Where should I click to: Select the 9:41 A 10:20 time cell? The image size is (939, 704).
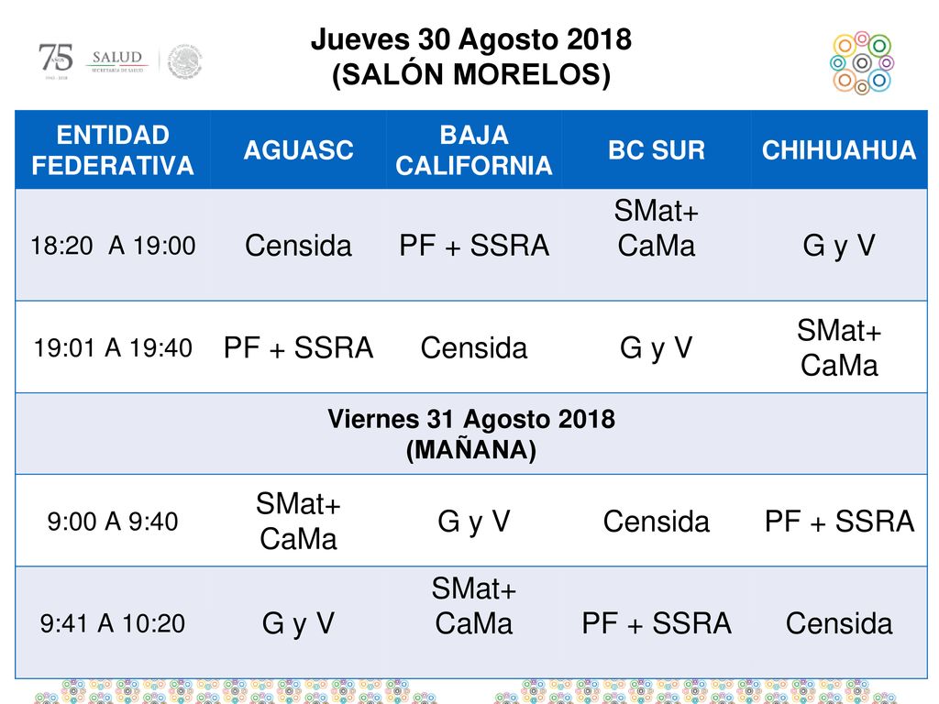[113, 623]
